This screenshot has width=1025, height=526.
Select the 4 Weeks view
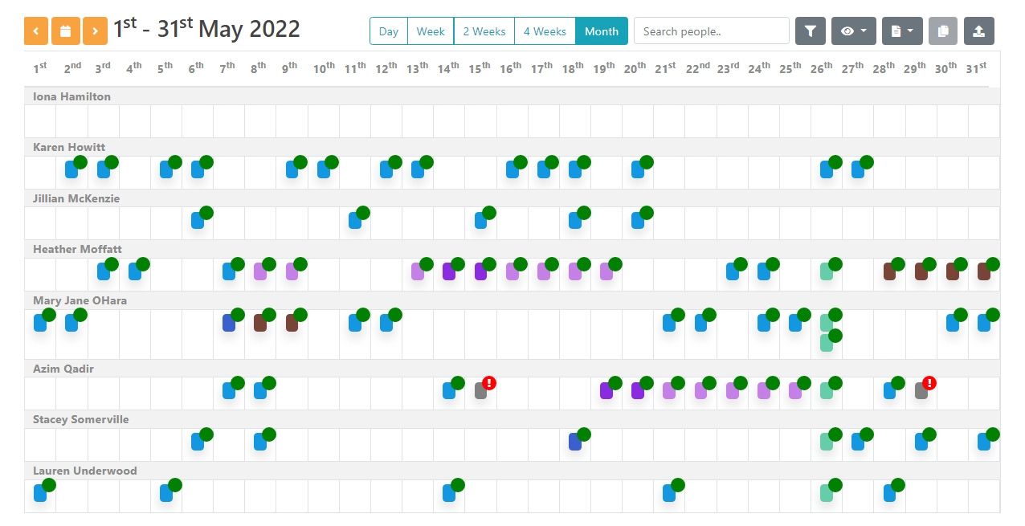tap(545, 31)
